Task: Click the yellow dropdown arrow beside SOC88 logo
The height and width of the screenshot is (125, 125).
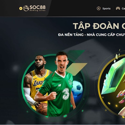Action: click(21, 8)
